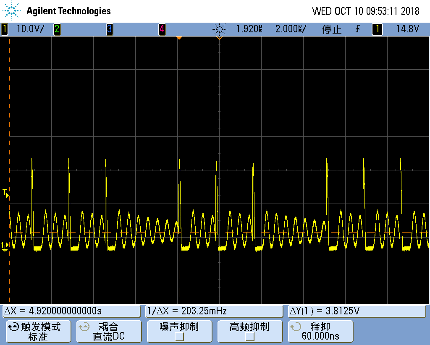Select the magenta channel 4 indicator
This screenshot has height=345, width=430.
click(162, 29)
